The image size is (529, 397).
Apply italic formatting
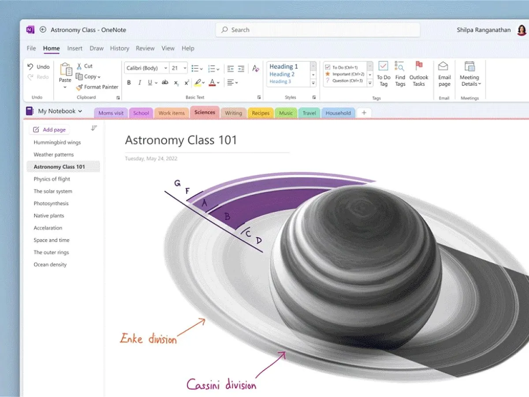[140, 82]
